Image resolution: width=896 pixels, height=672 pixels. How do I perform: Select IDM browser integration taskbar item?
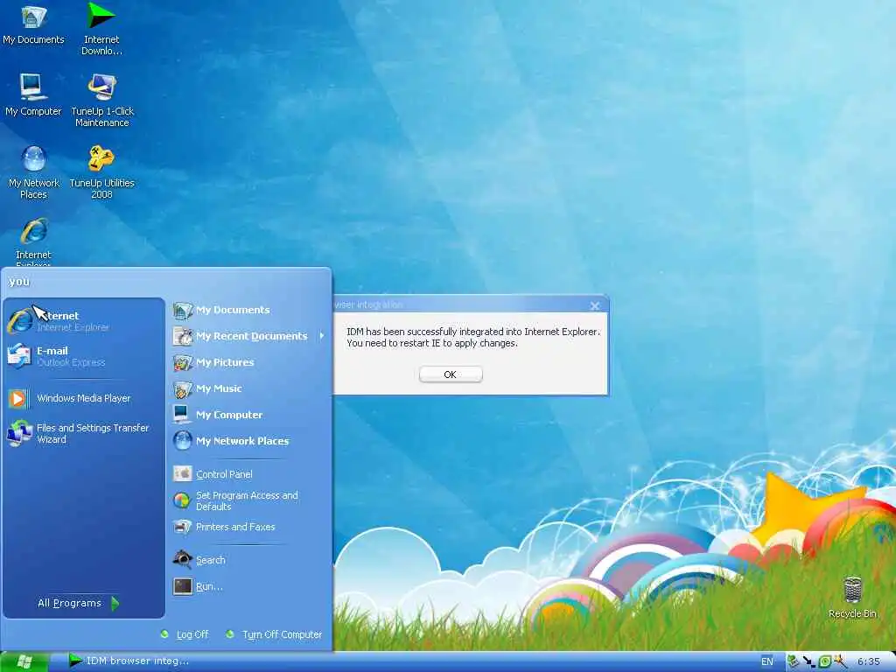click(x=129, y=661)
